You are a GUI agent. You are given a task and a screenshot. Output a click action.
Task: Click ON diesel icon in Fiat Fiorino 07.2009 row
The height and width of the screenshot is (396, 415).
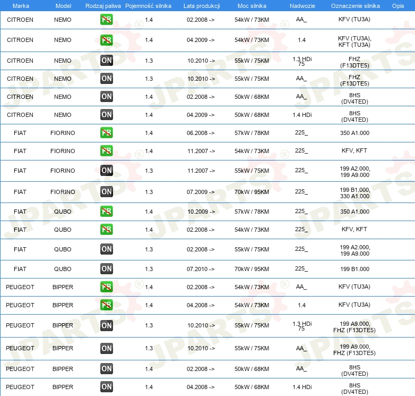[106, 192]
